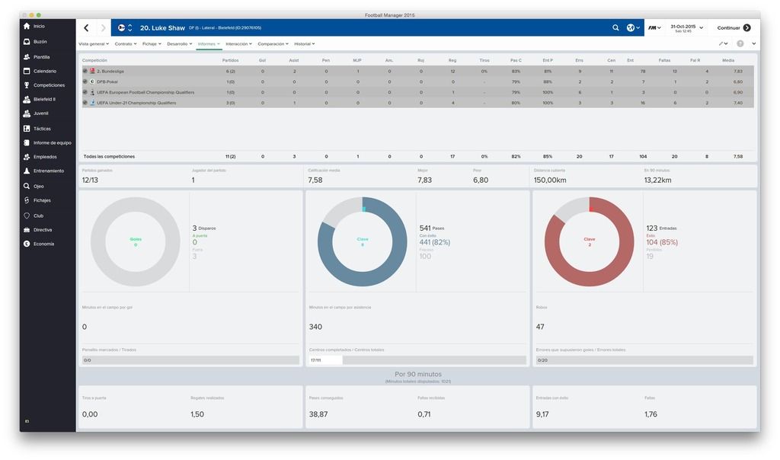This screenshot has width=780, height=460.
Task: Go to Plantilla squad icon
Action: coord(27,56)
